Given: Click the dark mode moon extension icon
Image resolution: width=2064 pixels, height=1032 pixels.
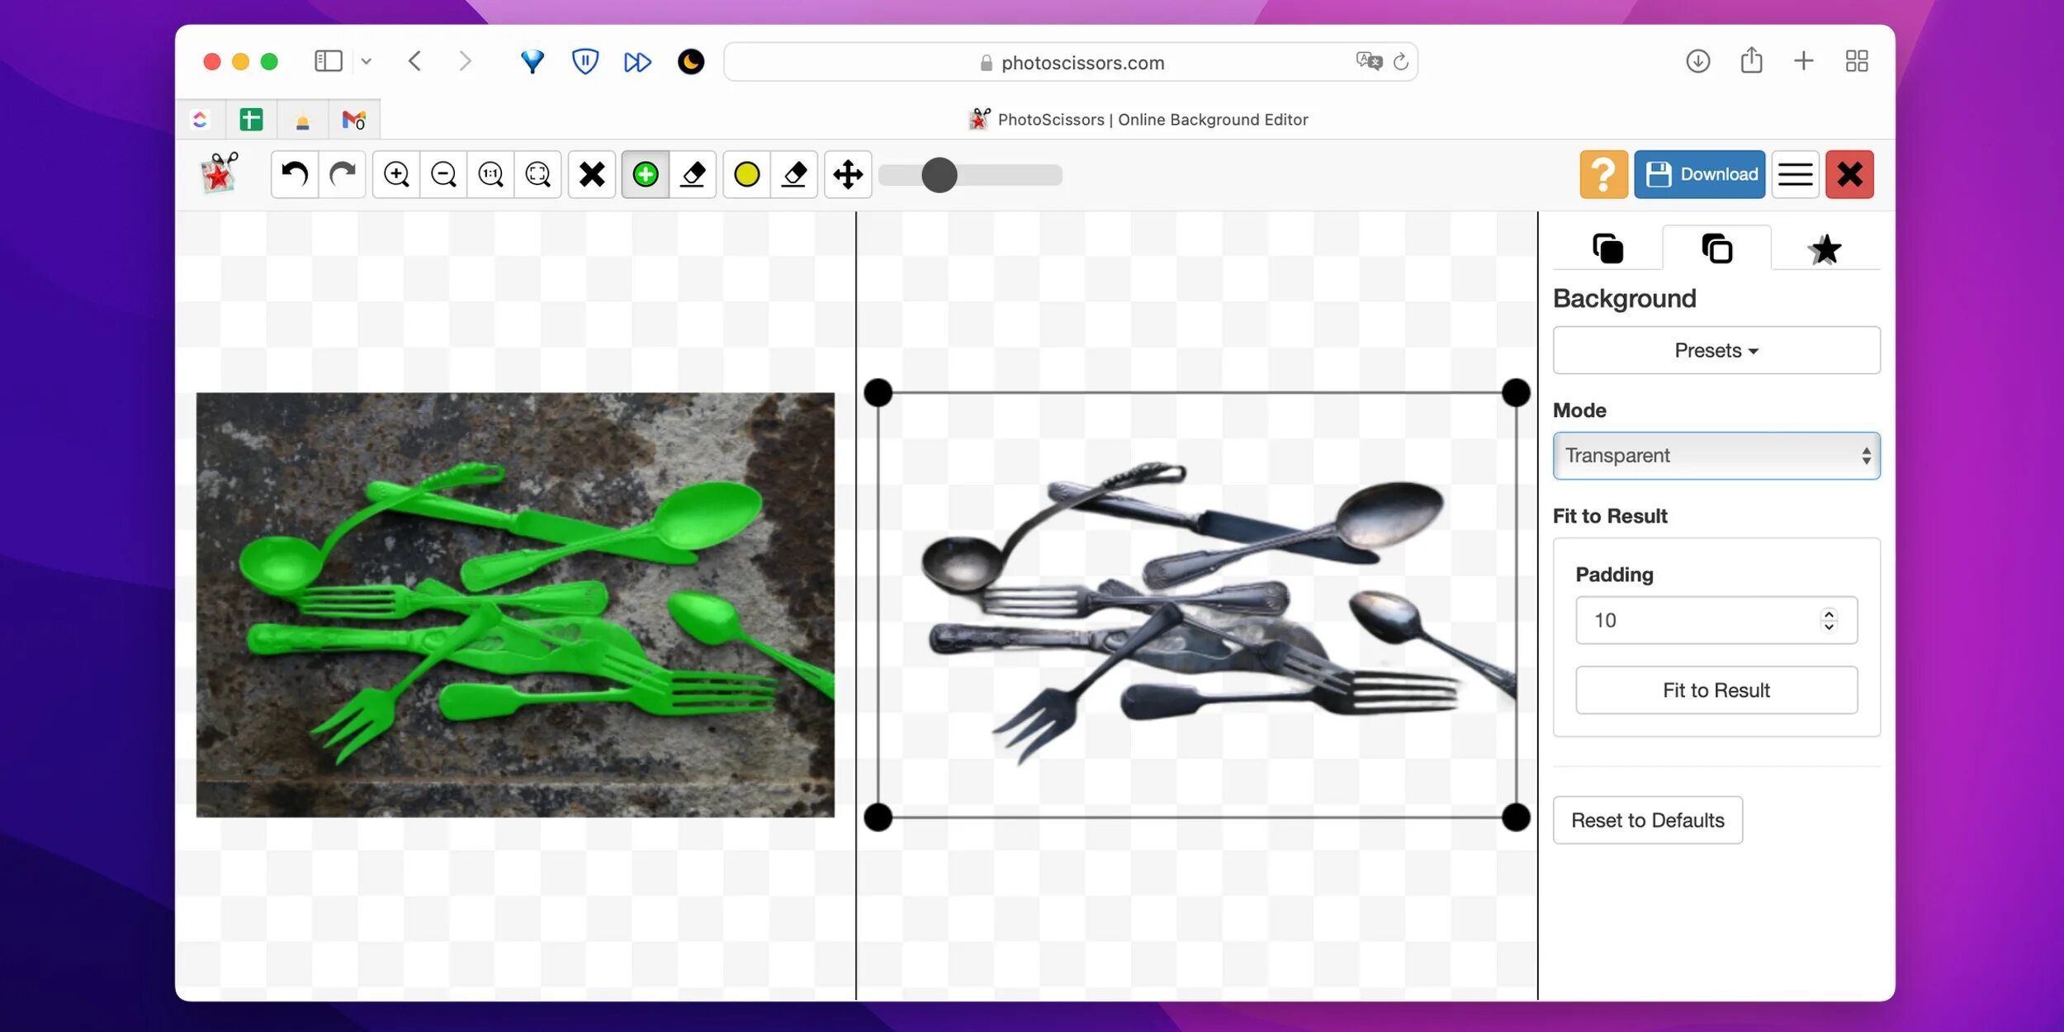Looking at the screenshot, I should [690, 62].
